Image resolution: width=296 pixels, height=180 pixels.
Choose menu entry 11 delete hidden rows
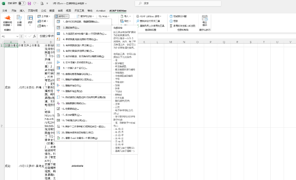click(83, 79)
